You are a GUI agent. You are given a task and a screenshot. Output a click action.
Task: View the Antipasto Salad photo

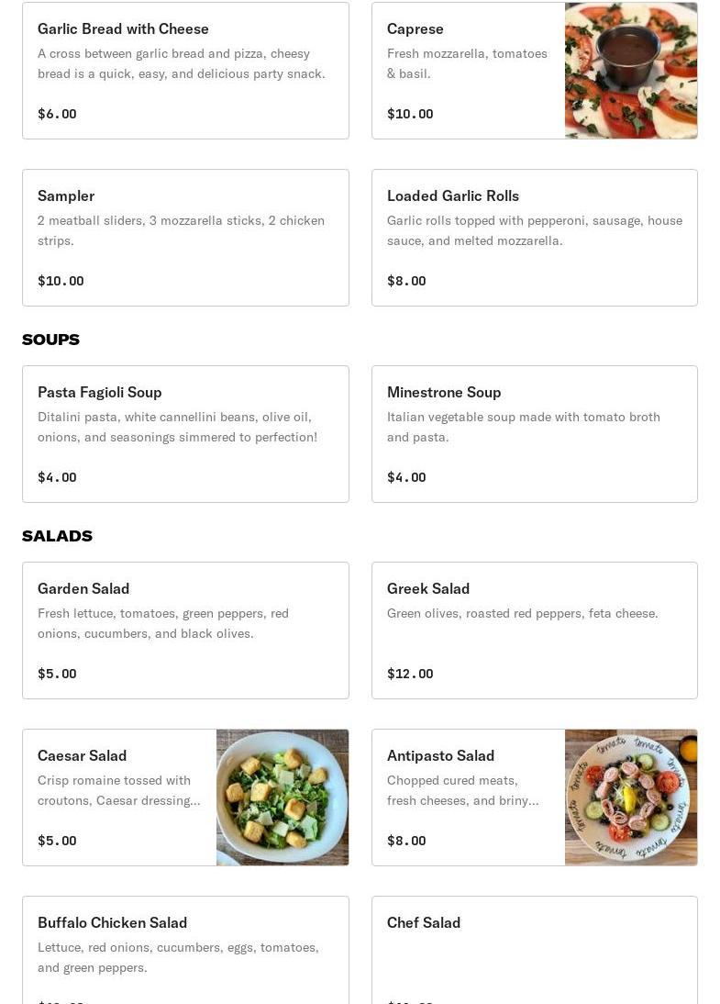pyautogui.click(x=630, y=798)
